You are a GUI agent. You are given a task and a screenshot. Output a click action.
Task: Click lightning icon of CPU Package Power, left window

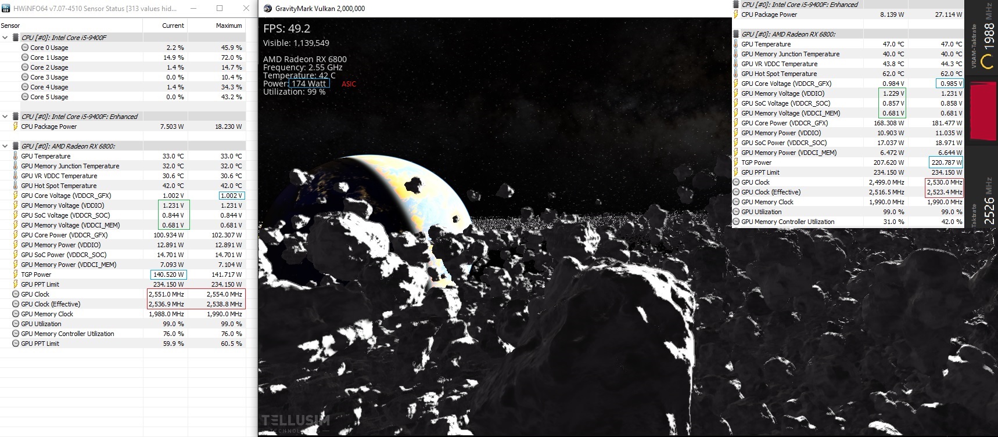(16, 127)
